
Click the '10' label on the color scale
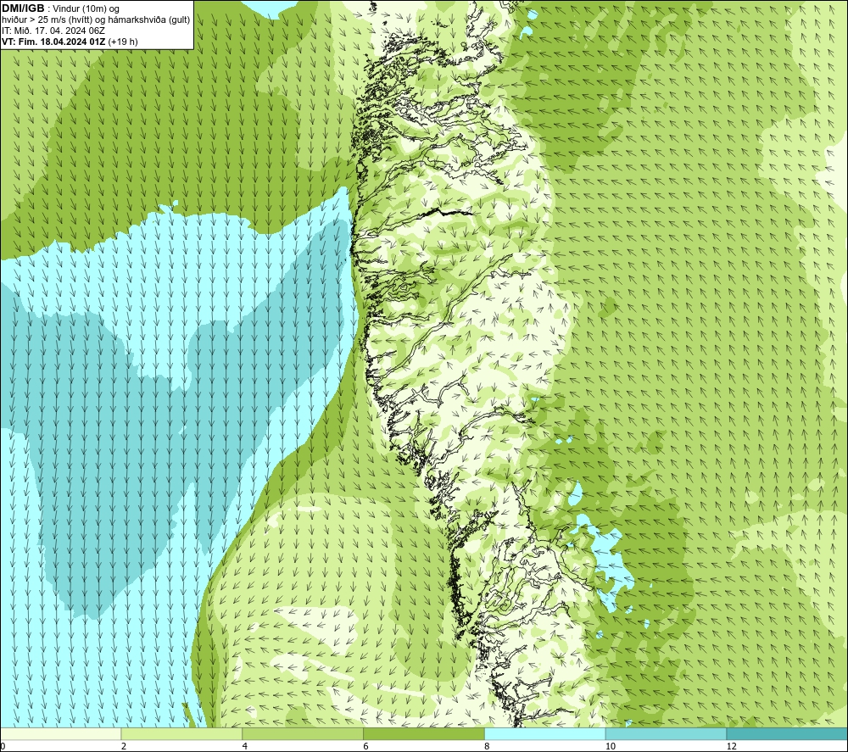(611, 746)
